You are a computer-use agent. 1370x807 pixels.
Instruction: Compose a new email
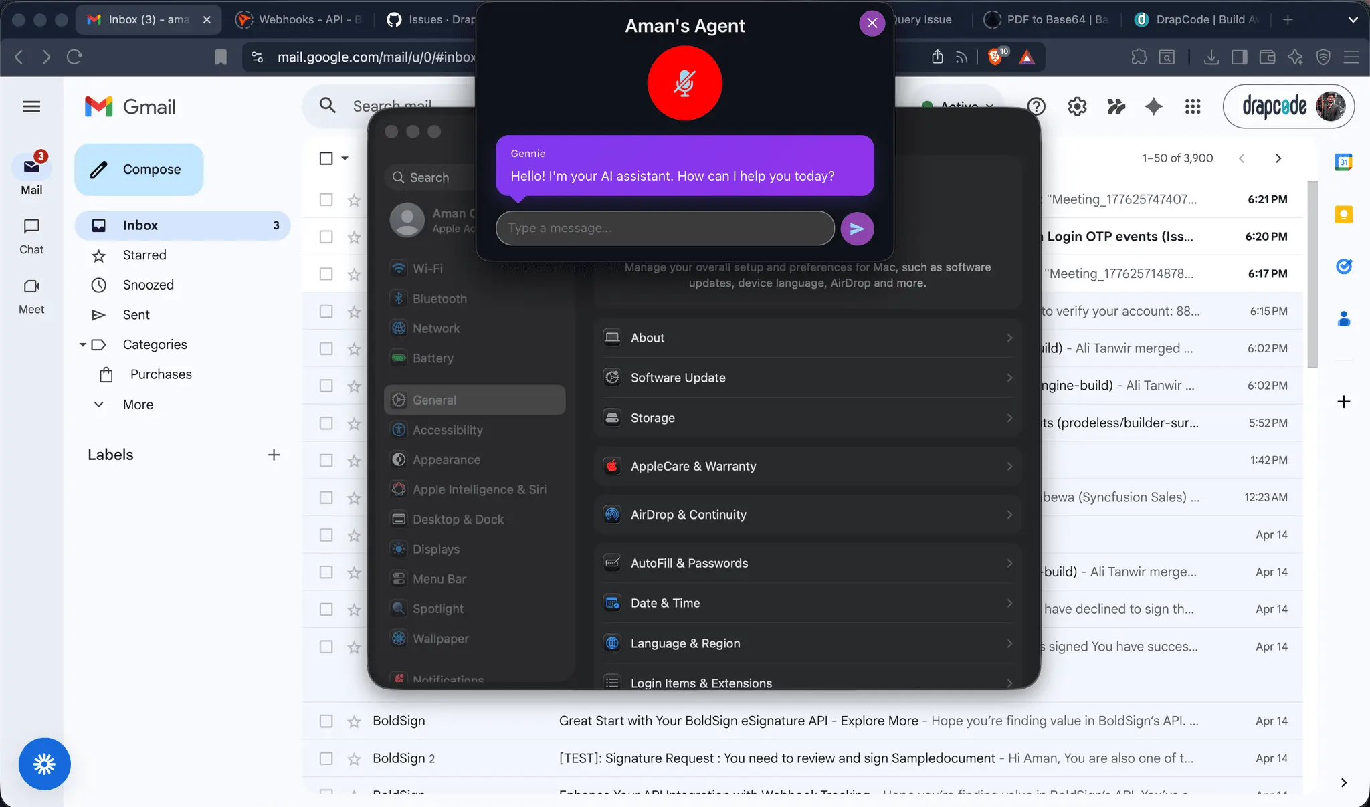[x=139, y=169]
